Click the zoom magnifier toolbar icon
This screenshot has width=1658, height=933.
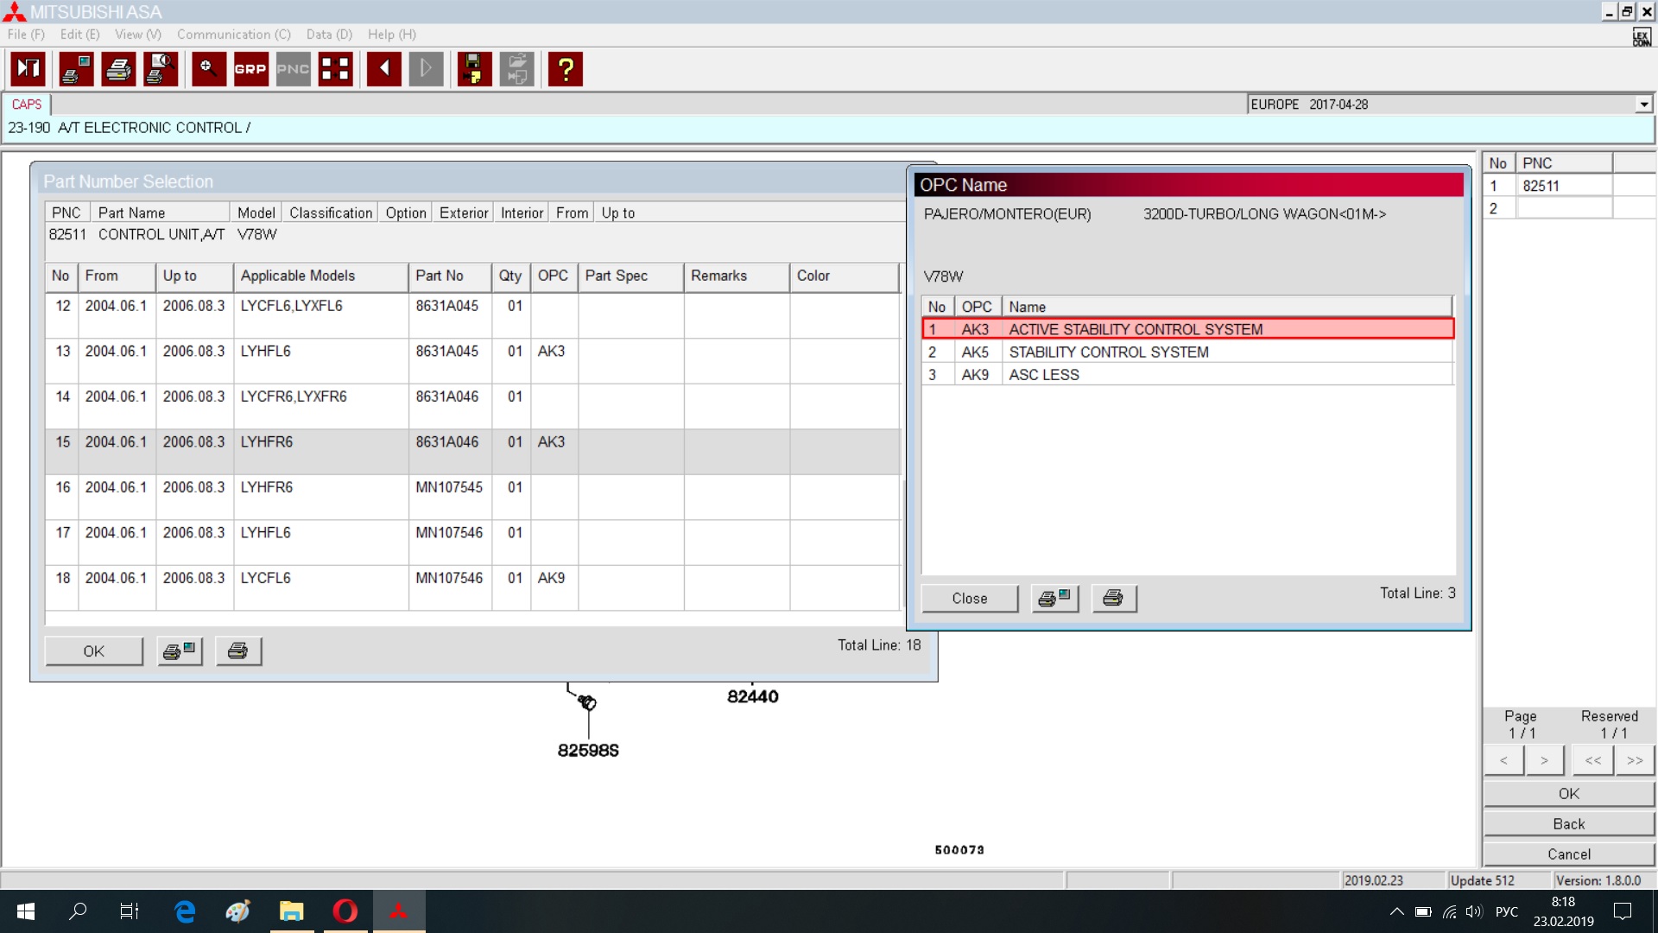[208, 69]
